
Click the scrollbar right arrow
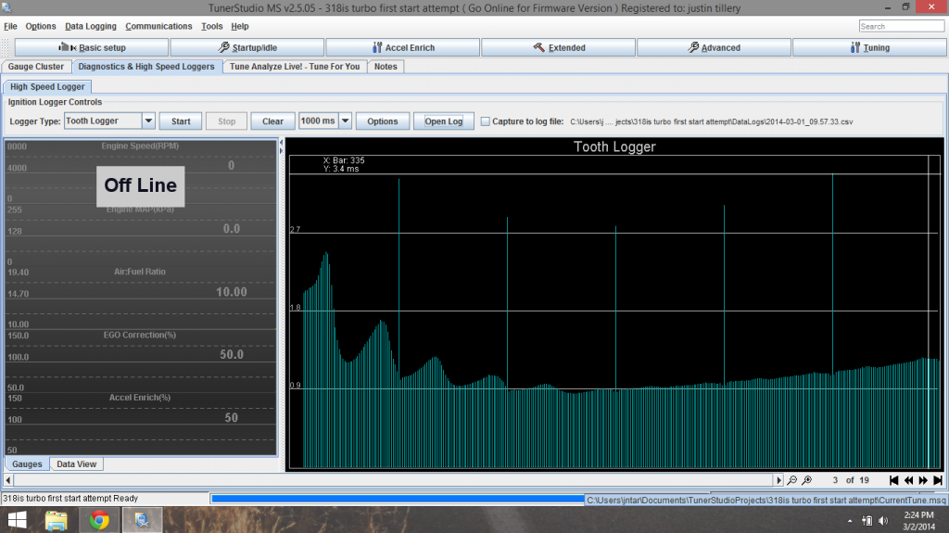pos(778,480)
